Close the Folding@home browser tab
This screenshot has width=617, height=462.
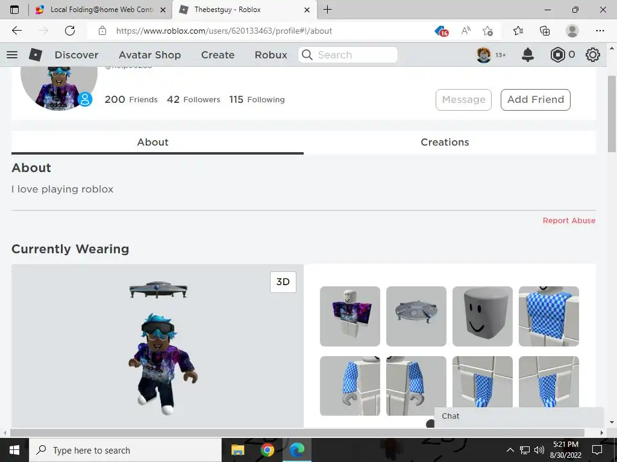point(163,10)
